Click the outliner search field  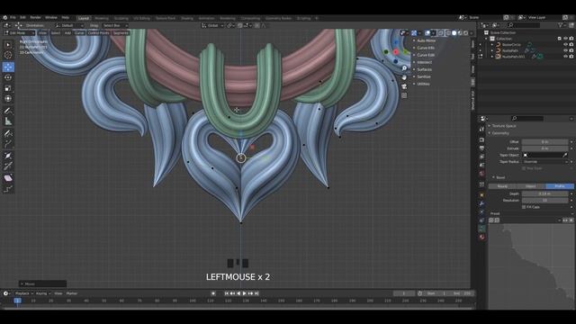click(524, 25)
